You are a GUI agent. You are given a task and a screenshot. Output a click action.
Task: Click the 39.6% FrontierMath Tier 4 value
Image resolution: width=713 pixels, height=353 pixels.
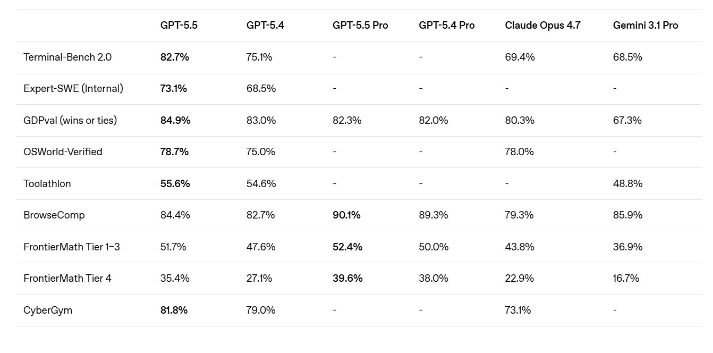[347, 278]
